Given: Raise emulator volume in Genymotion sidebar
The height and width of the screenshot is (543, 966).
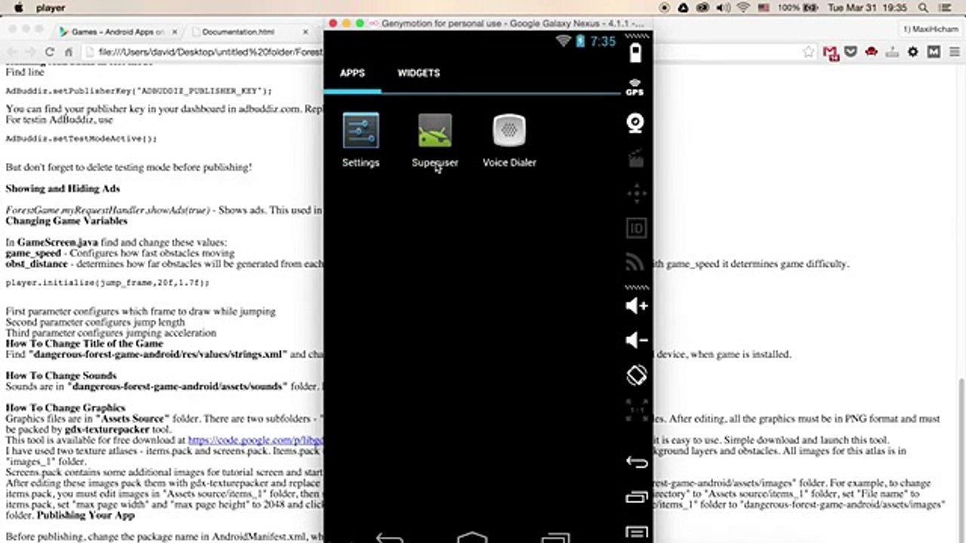Looking at the screenshot, I should pyautogui.click(x=636, y=305).
